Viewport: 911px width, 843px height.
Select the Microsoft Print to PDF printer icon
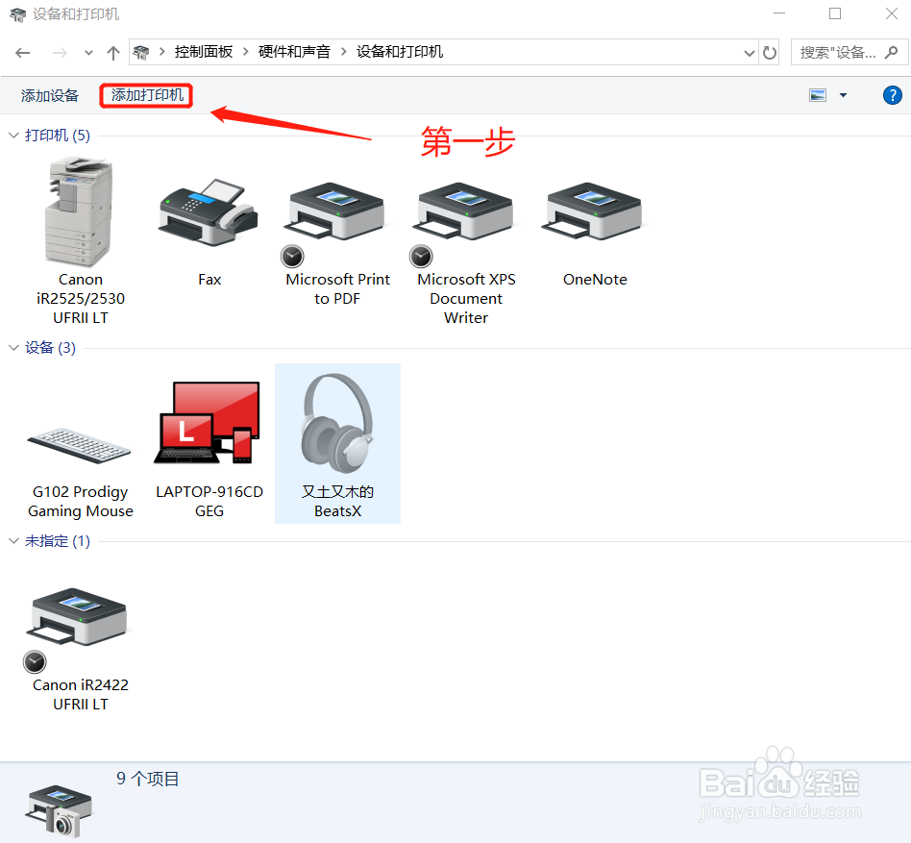[336, 212]
